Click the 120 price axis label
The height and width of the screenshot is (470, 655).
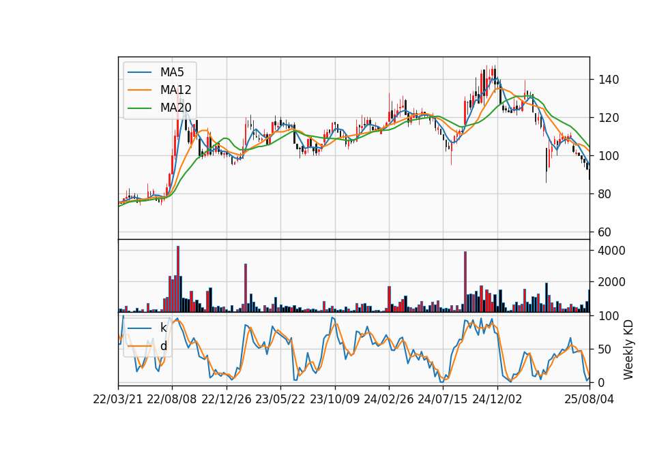(609, 118)
